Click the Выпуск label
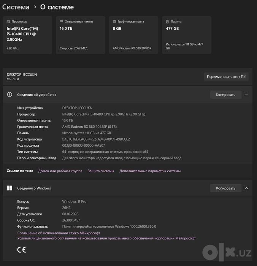Viewport: 257px width, 266px height. 23,201
